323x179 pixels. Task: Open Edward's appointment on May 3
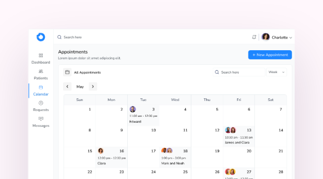(x=144, y=115)
